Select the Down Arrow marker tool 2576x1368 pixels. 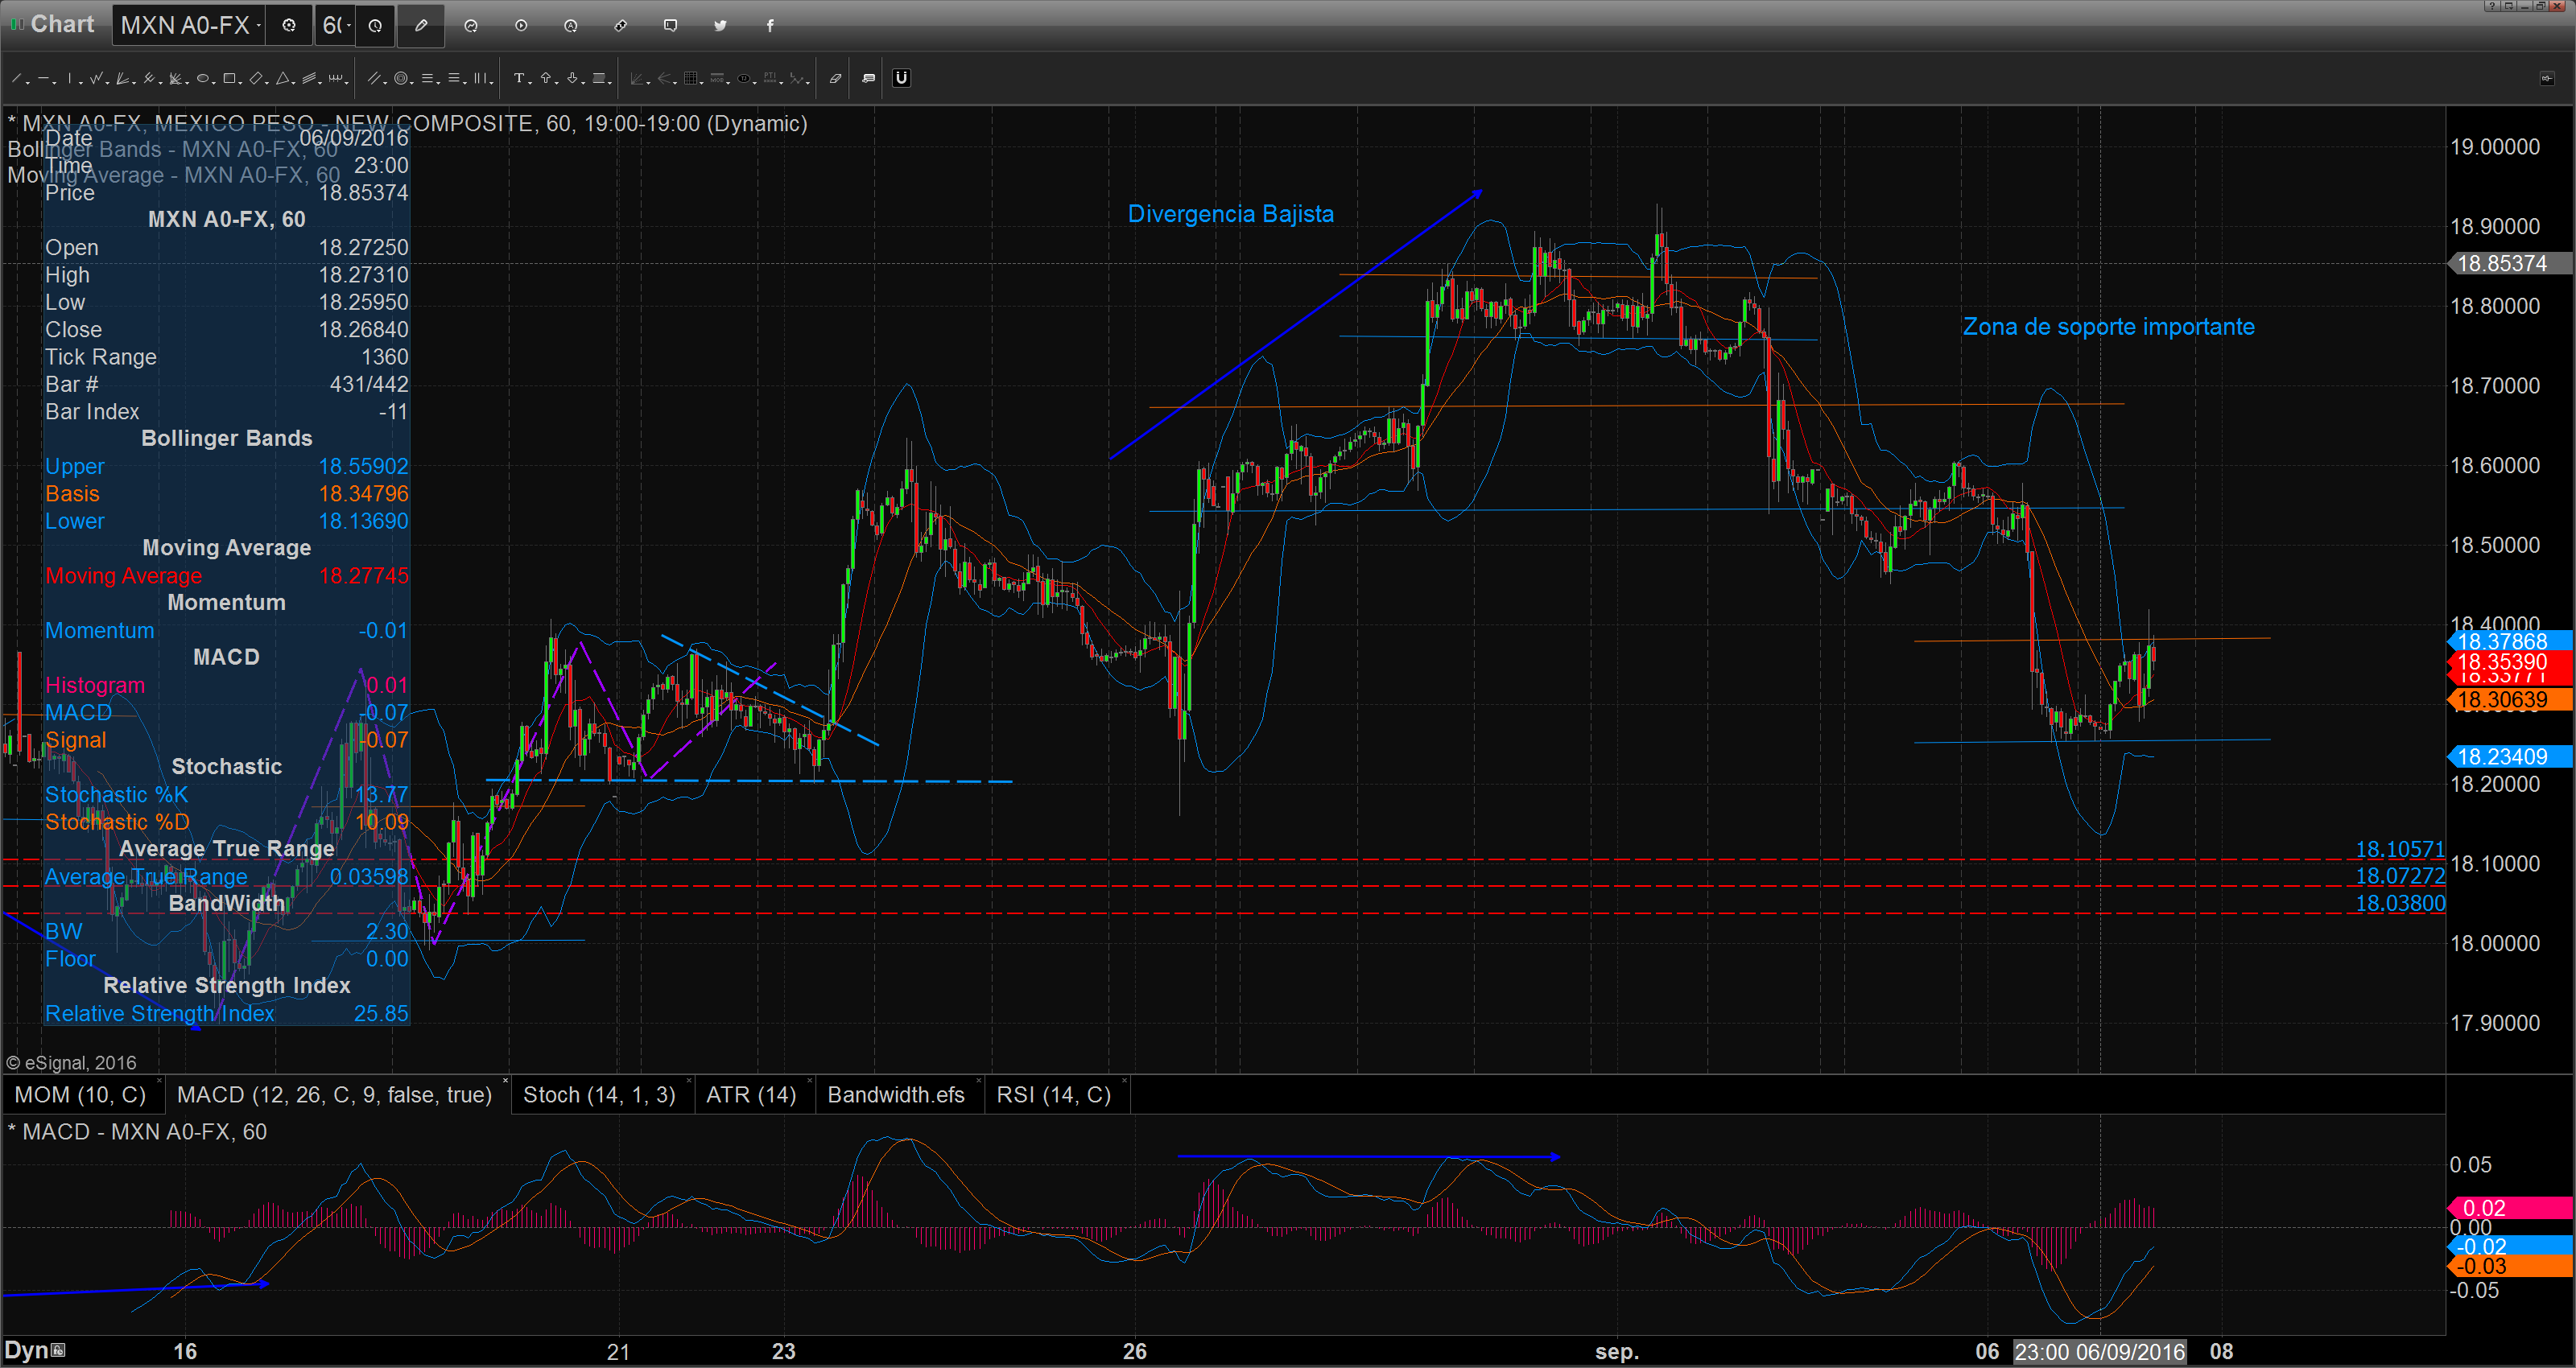point(572,78)
